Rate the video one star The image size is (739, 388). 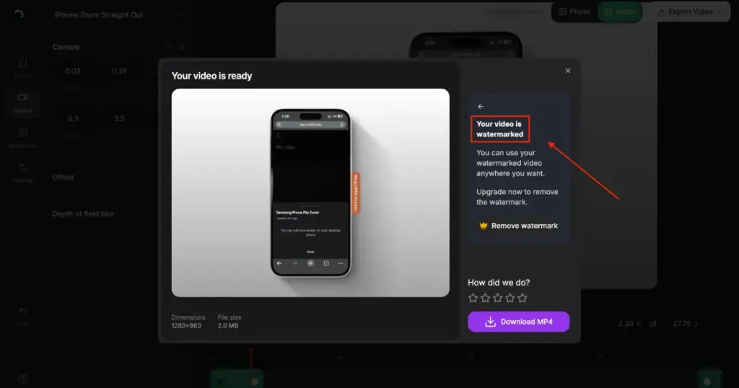[x=473, y=298]
